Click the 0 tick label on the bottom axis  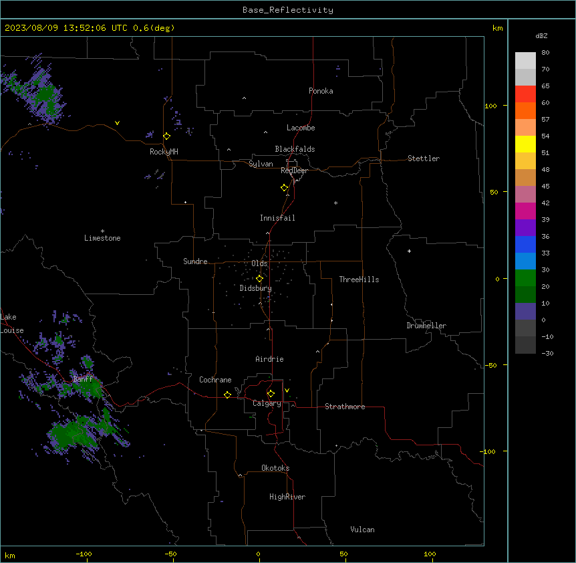tap(258, 554)
